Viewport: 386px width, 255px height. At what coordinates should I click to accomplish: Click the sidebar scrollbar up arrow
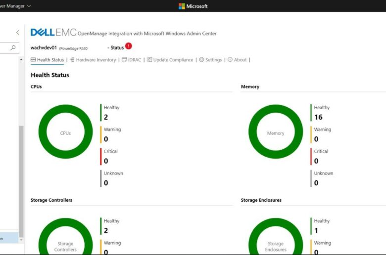click(x=21, y=59)
